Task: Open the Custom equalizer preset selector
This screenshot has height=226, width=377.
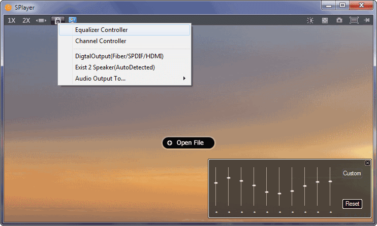Action: [352, 173]
